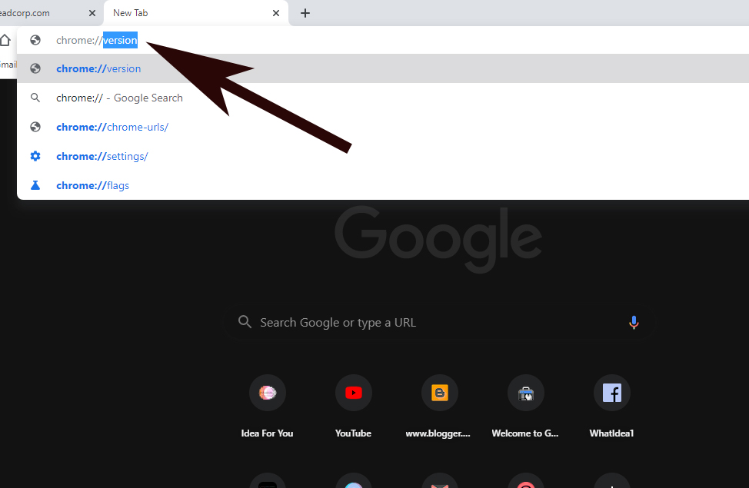Click the WhatIdea1 shortcut label
The image size is (749, 488).
point(611,433)
